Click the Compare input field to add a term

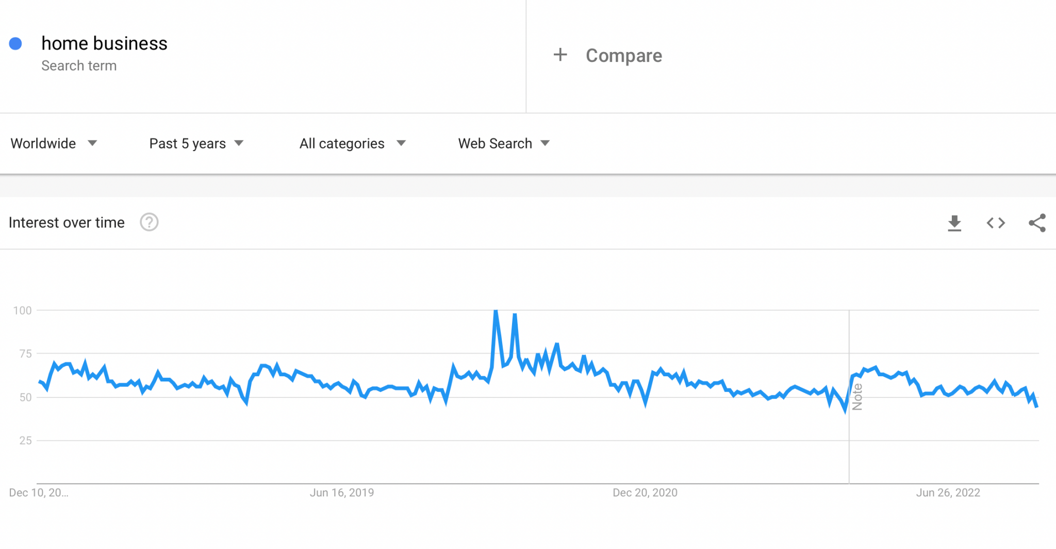click(722, 55)
